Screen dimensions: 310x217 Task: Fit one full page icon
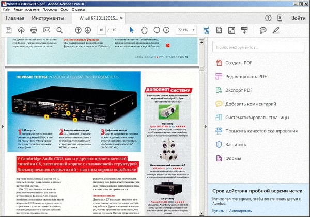(x=219, y=30)
